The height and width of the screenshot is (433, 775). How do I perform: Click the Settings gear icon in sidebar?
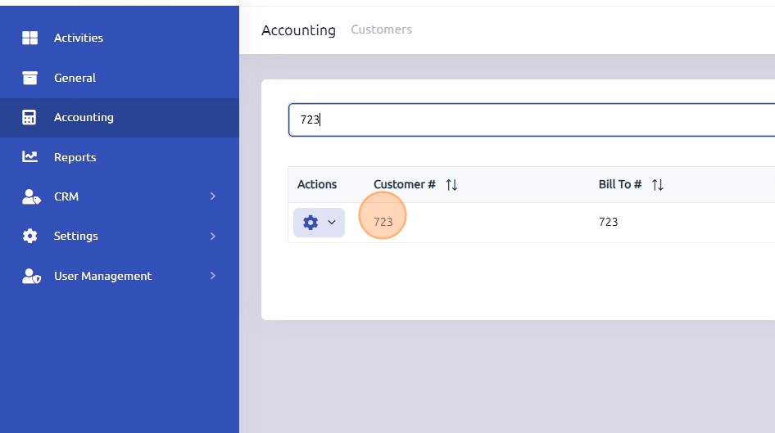point(30,236)
